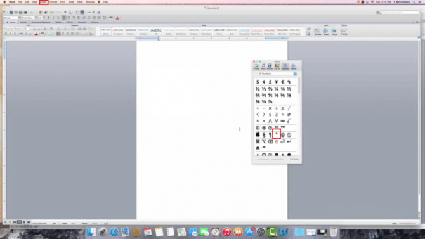The image size is (425, 239).
Task: Open the Table menu
Action: click(80, 2)
